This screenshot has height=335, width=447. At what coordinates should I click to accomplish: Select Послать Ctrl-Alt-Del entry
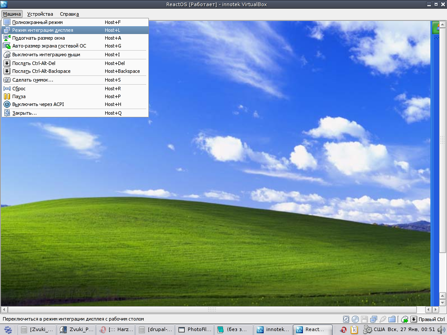pyautogui.click(x=75, y=63)
